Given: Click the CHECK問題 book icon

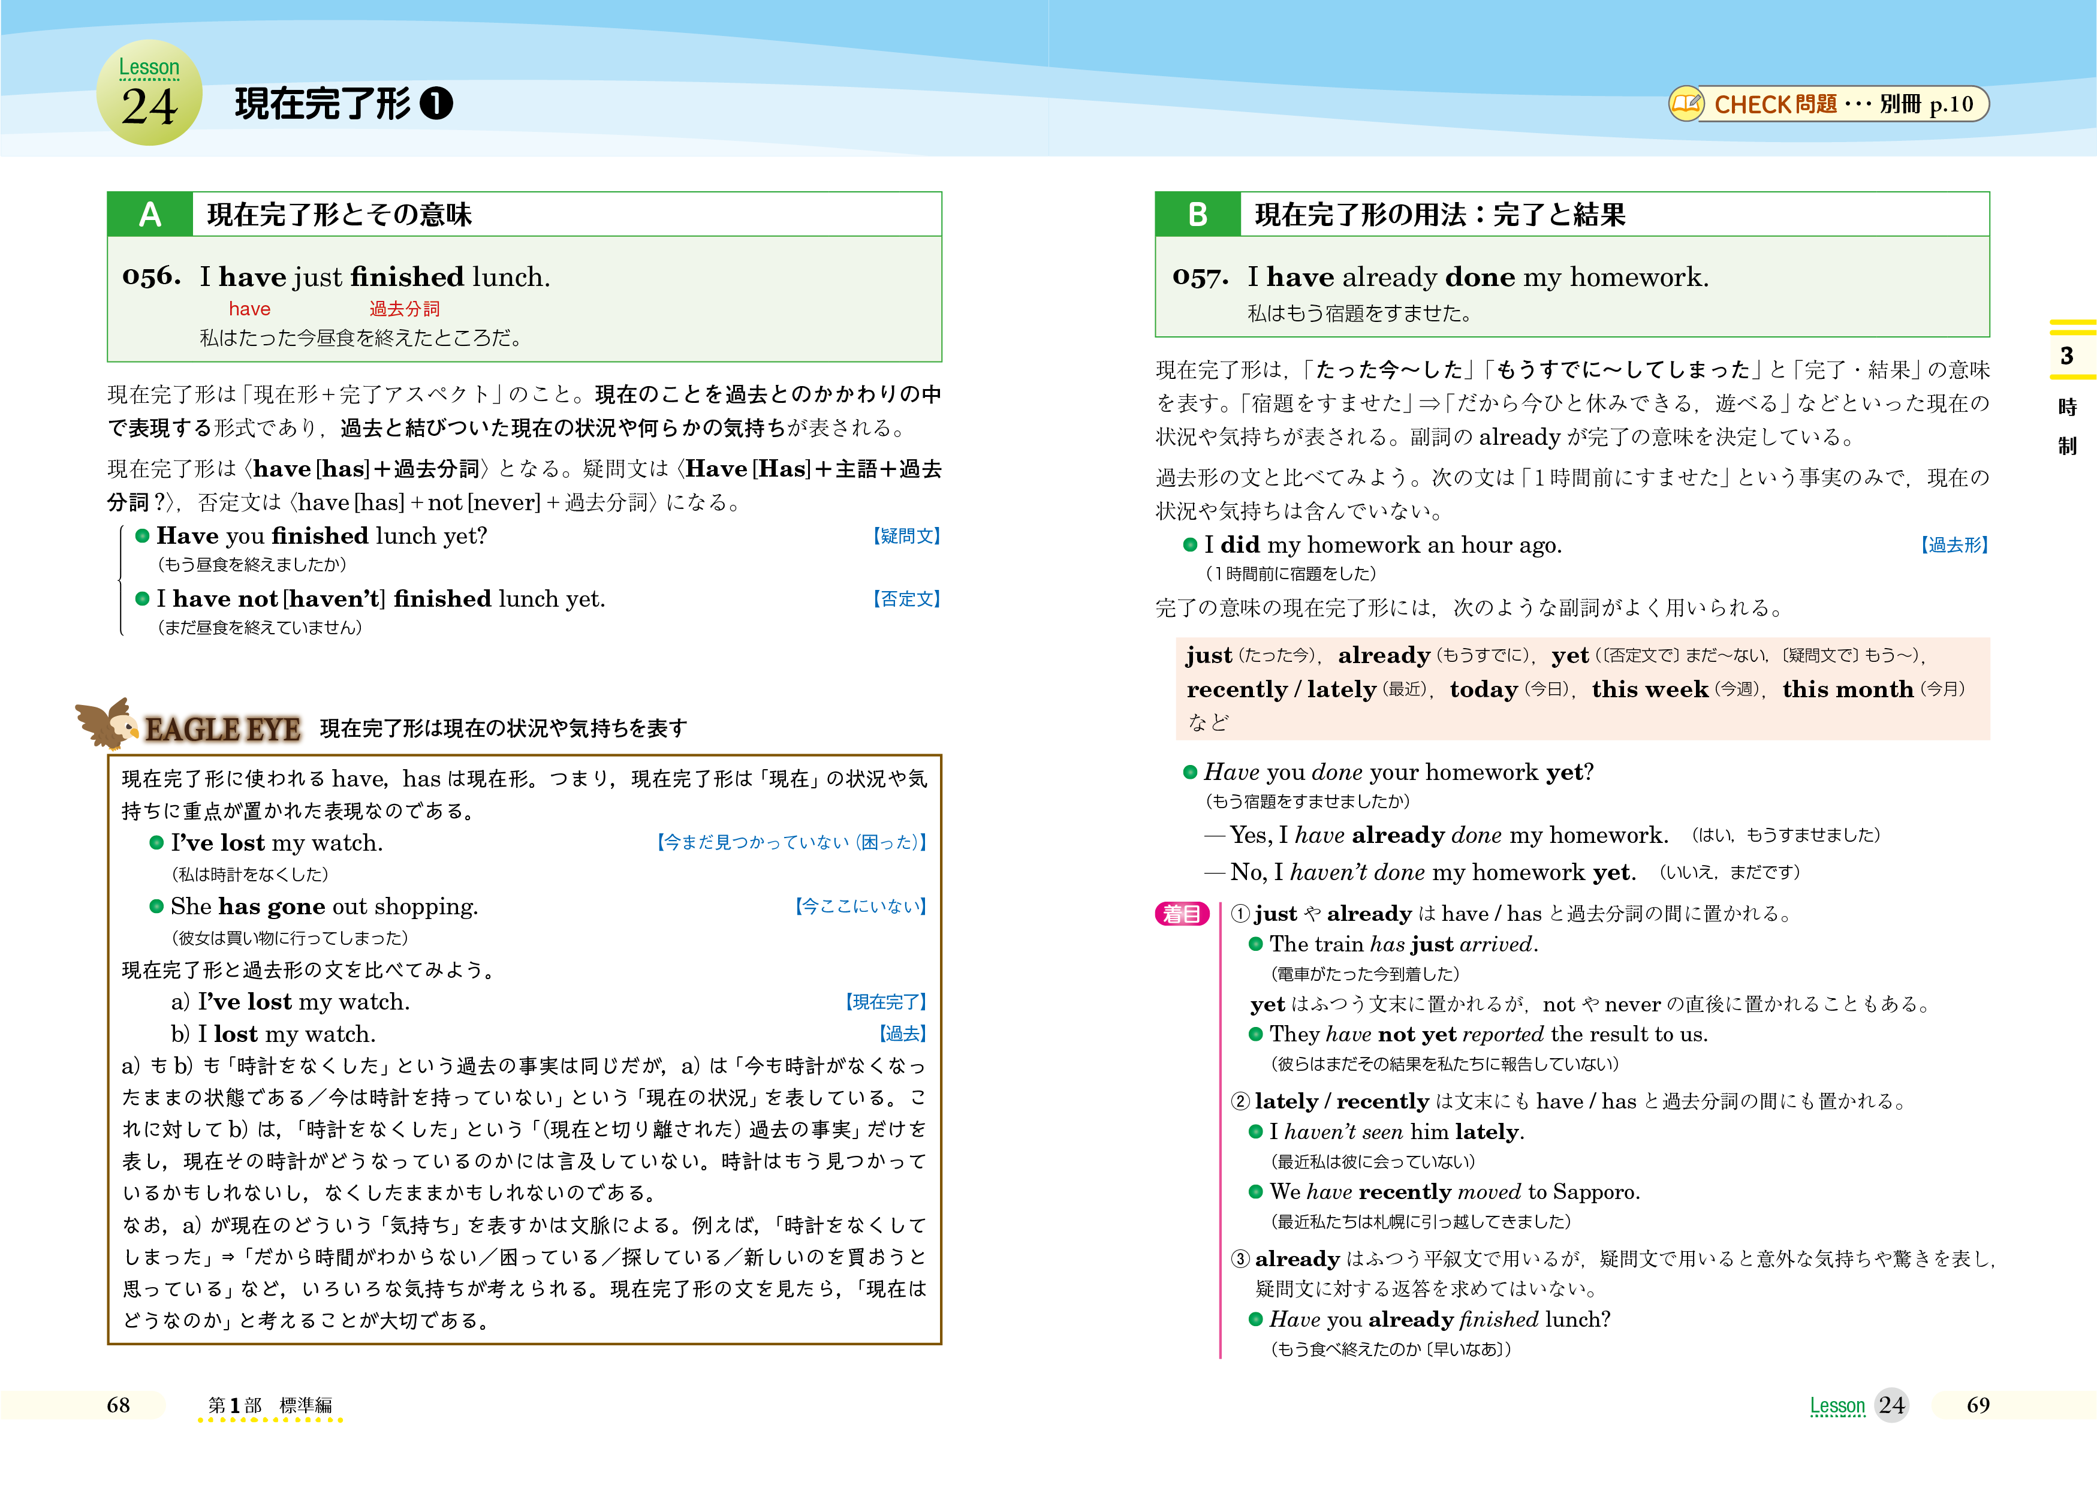Looking at the screenshot, I should [1686, 104].
